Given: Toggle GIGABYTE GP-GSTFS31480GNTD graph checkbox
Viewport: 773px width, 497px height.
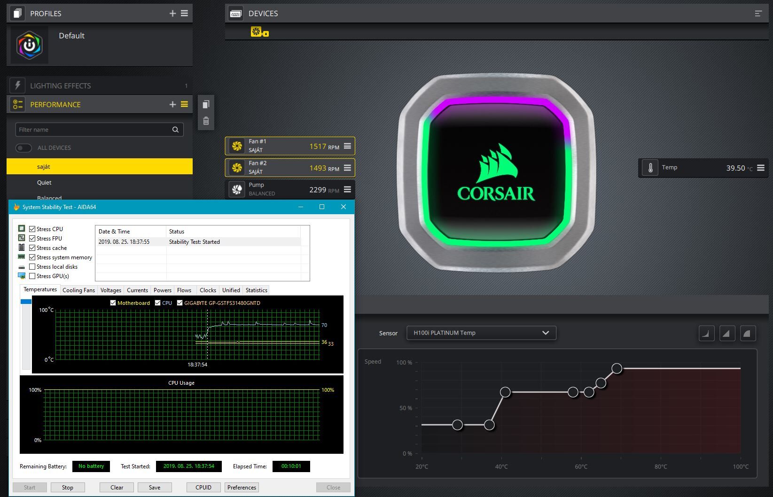Looking at the screenshot, I should pos(180,303).
